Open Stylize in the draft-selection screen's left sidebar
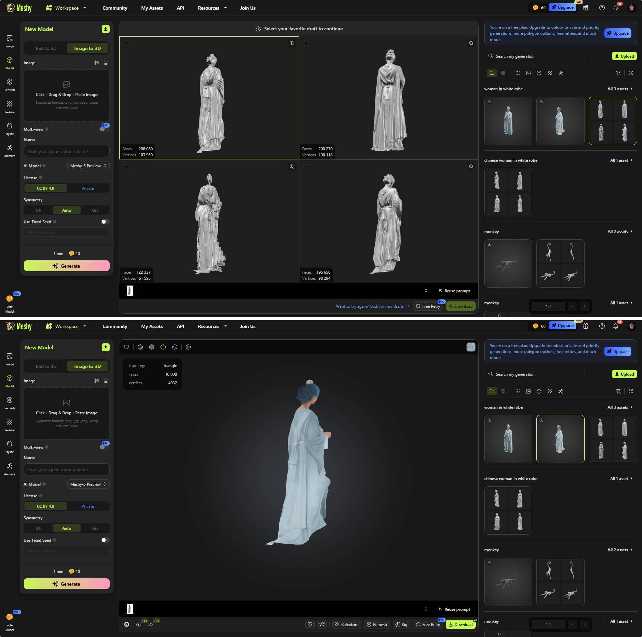 10,129
